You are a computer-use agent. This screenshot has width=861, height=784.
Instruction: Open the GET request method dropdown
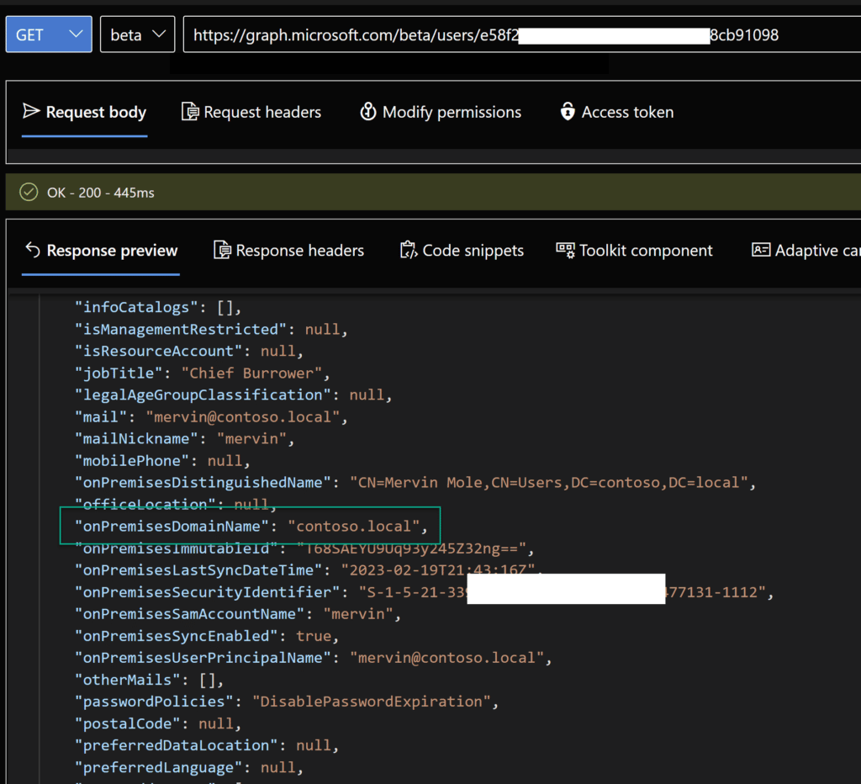(x=48, y=34)
